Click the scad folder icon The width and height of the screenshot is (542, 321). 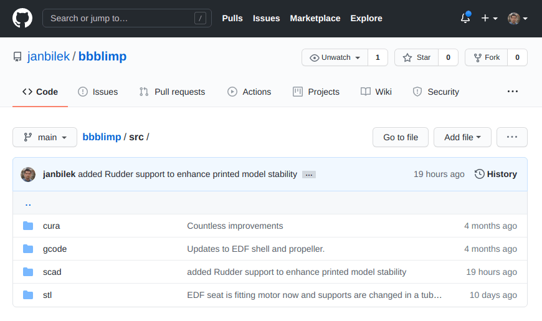(x=28, y=272)
